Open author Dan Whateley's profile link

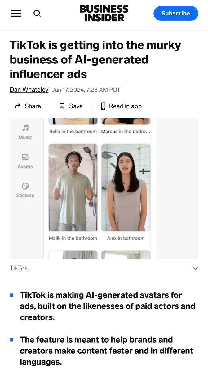[29, 90]
